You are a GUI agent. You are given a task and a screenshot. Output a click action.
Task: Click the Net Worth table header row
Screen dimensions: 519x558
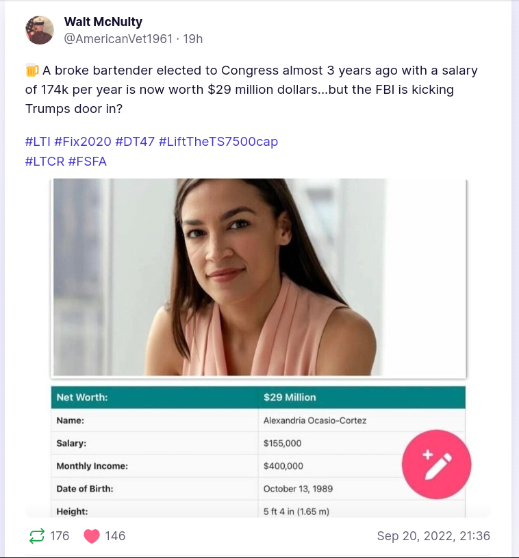pos(259,398)
